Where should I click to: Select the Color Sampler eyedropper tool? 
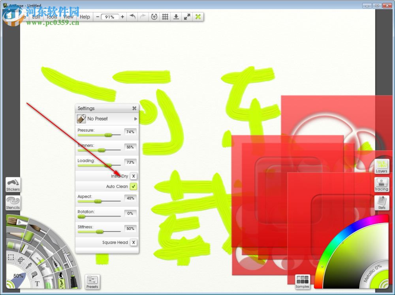(29, 265)
